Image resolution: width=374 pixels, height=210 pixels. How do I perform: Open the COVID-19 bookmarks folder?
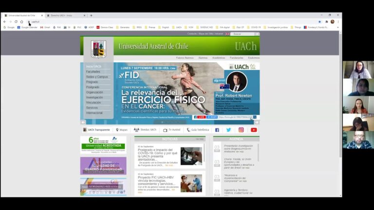254,27
